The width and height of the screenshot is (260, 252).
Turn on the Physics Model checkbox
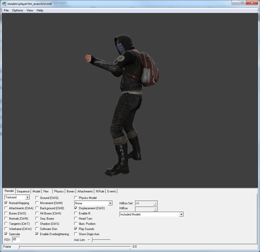click(76, 198)
